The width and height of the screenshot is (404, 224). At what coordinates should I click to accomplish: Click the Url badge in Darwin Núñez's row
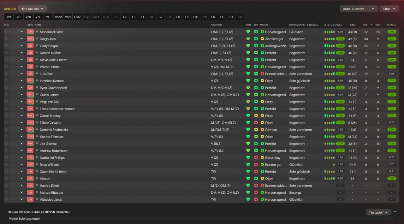[x=30, y=53]
